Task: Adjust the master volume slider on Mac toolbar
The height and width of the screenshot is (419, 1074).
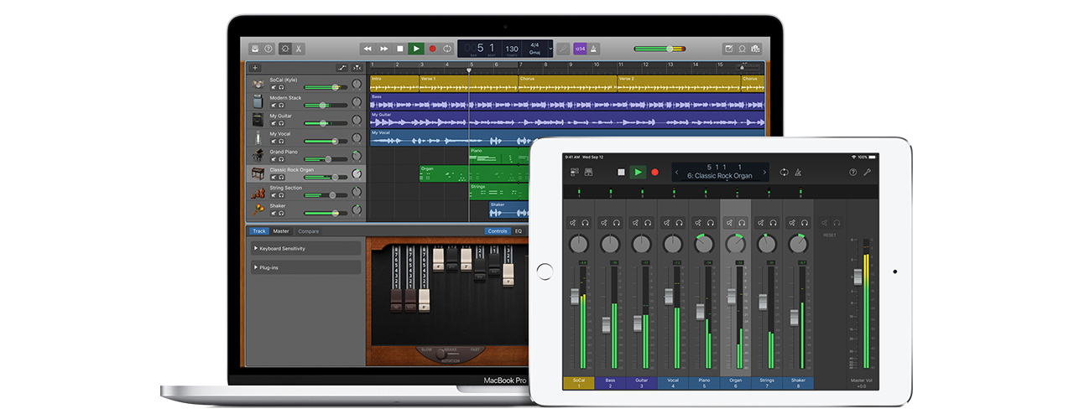Action: tap(660, 49)
